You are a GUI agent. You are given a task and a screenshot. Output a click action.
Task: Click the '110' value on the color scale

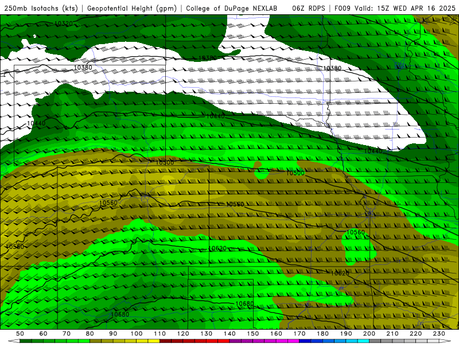click(160, 334)
